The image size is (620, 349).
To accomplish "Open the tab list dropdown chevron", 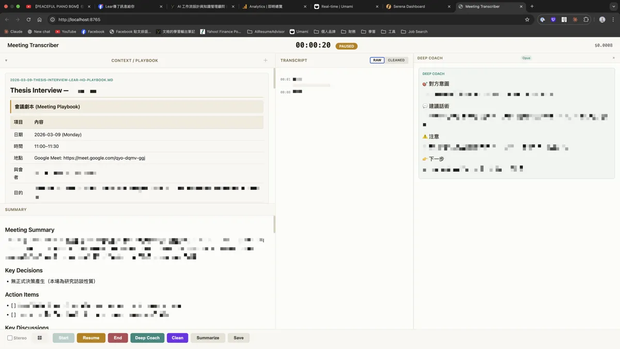I will coord(613,7).
